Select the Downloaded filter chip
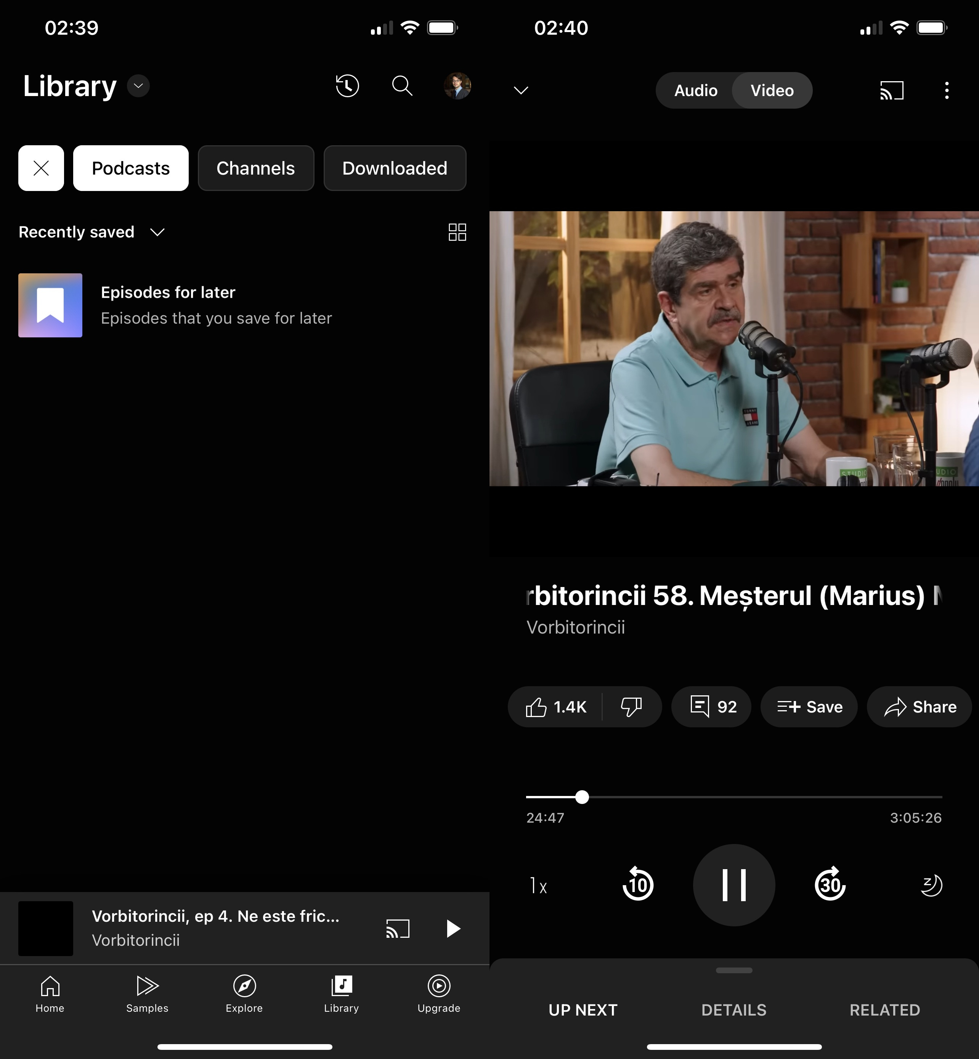The image size is (979, 1059). coord(395,168)
